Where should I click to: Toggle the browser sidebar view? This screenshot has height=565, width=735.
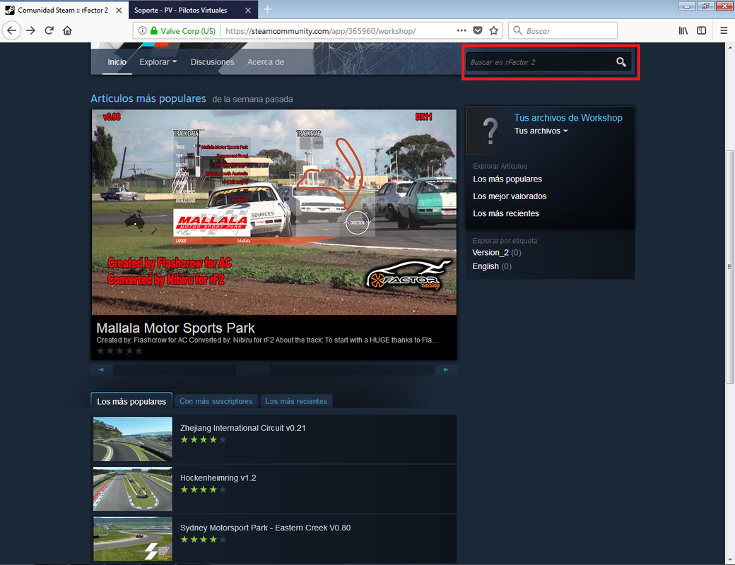[702, 31]
